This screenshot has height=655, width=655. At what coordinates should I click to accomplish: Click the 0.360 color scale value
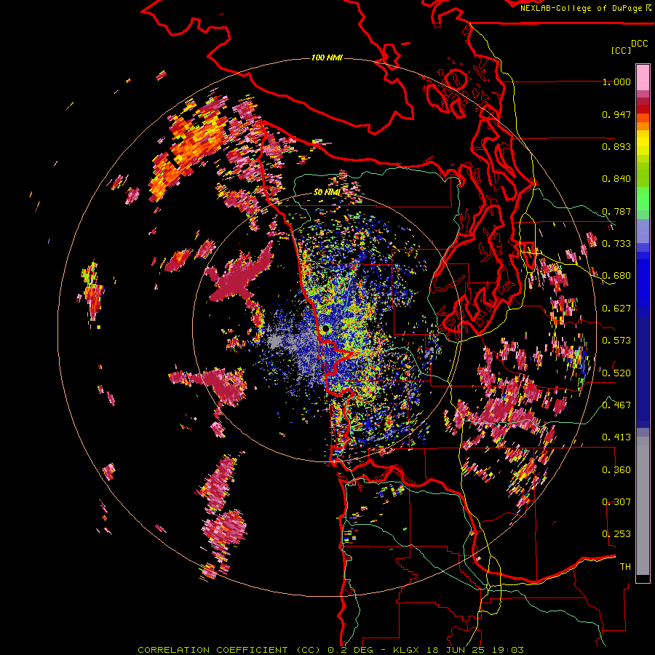pos(616,470)
